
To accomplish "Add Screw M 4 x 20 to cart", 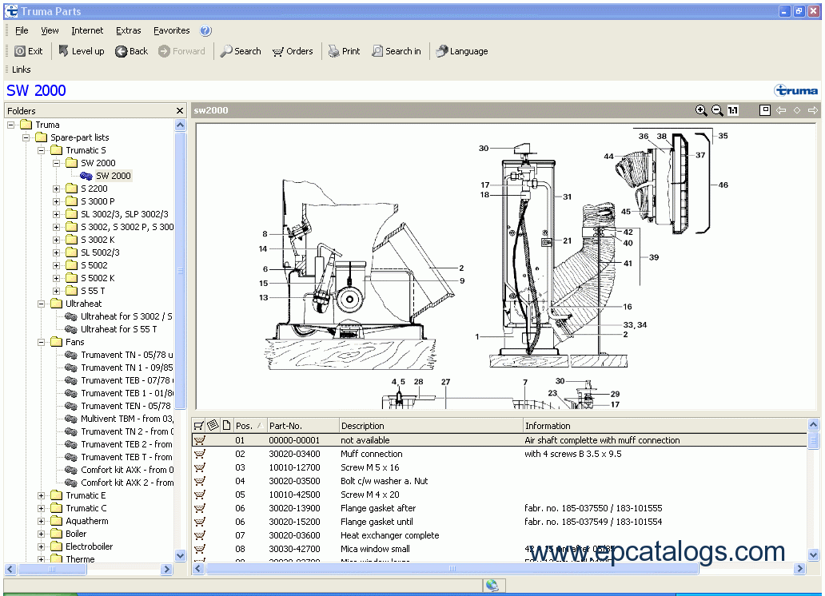I will pos(199,495).
